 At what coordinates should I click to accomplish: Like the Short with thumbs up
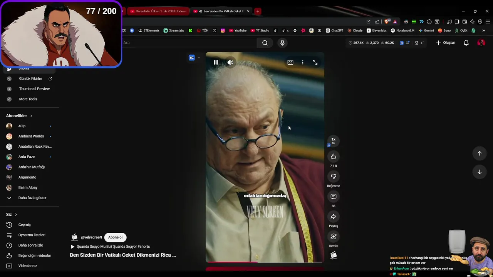point(334,157)
